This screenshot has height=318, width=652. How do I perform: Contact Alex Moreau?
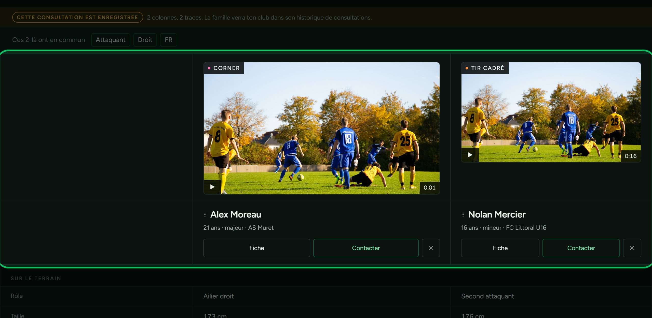pyautogui.click(x=366, y=248)
